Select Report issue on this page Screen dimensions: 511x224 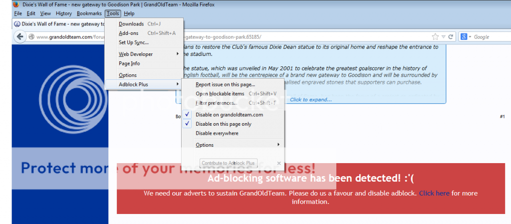click(x=233, y=85)
